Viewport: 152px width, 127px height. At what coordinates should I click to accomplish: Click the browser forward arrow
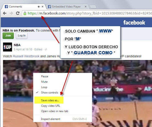[11, 13]
